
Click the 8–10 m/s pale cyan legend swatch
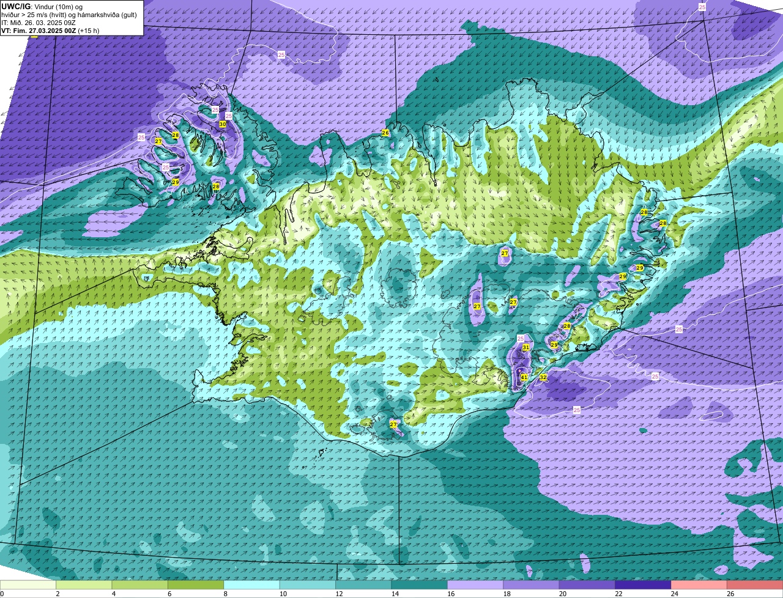coord(251,585)
